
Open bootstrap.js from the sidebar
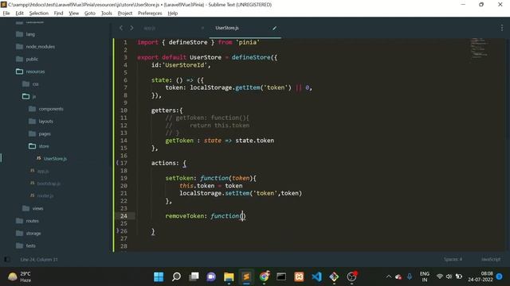tap(49, 184)
